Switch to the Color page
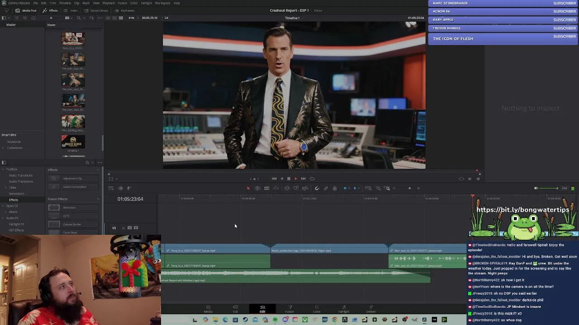 317,309
